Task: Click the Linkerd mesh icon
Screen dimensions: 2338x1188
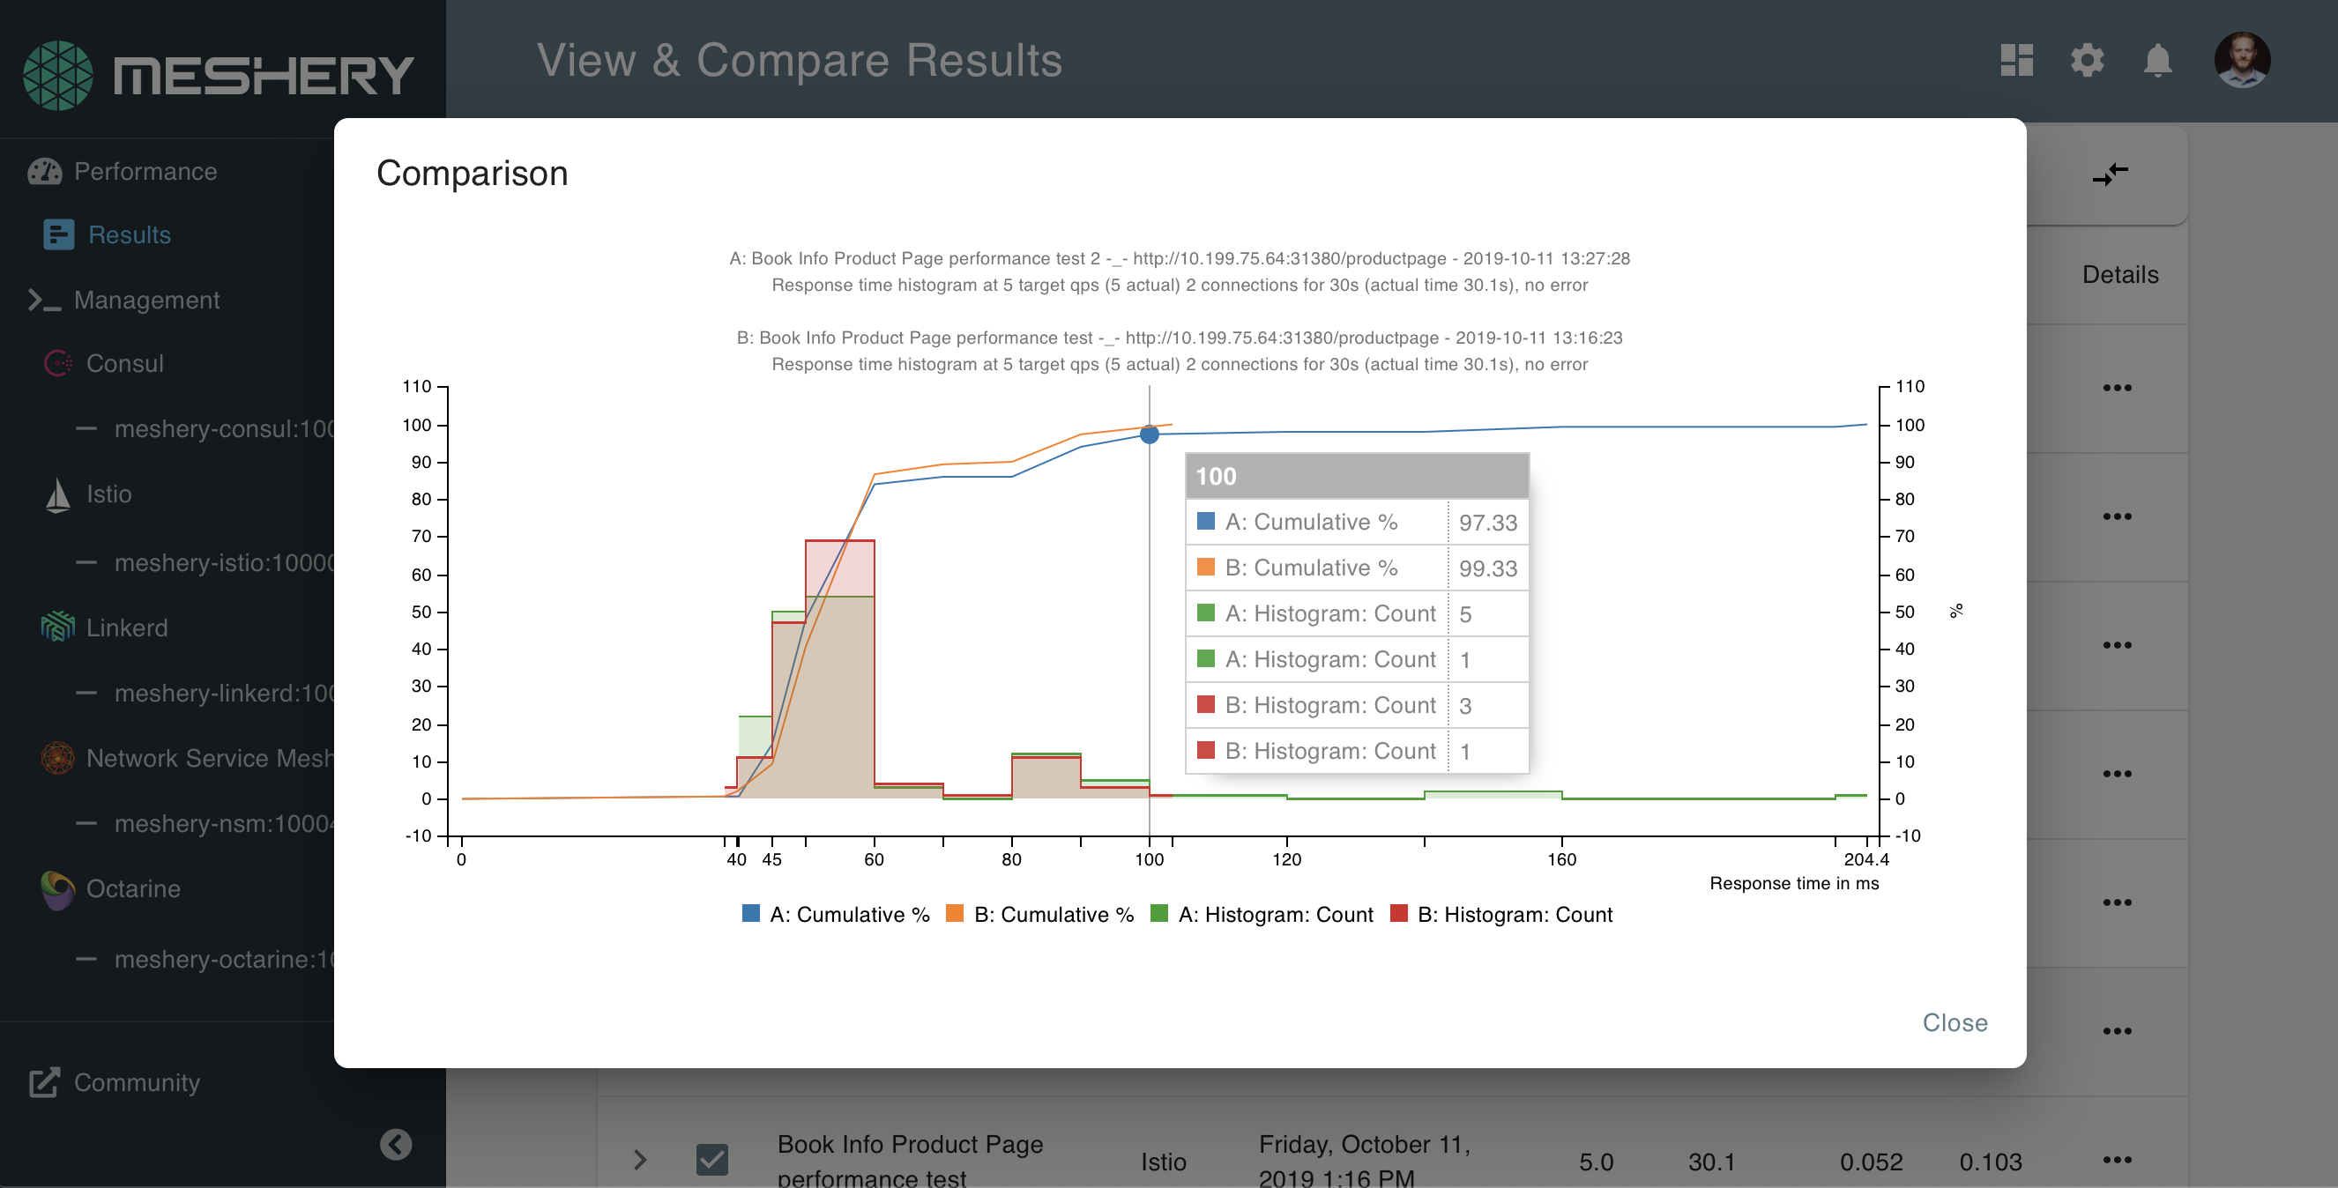Action: (x=56, y=627)
